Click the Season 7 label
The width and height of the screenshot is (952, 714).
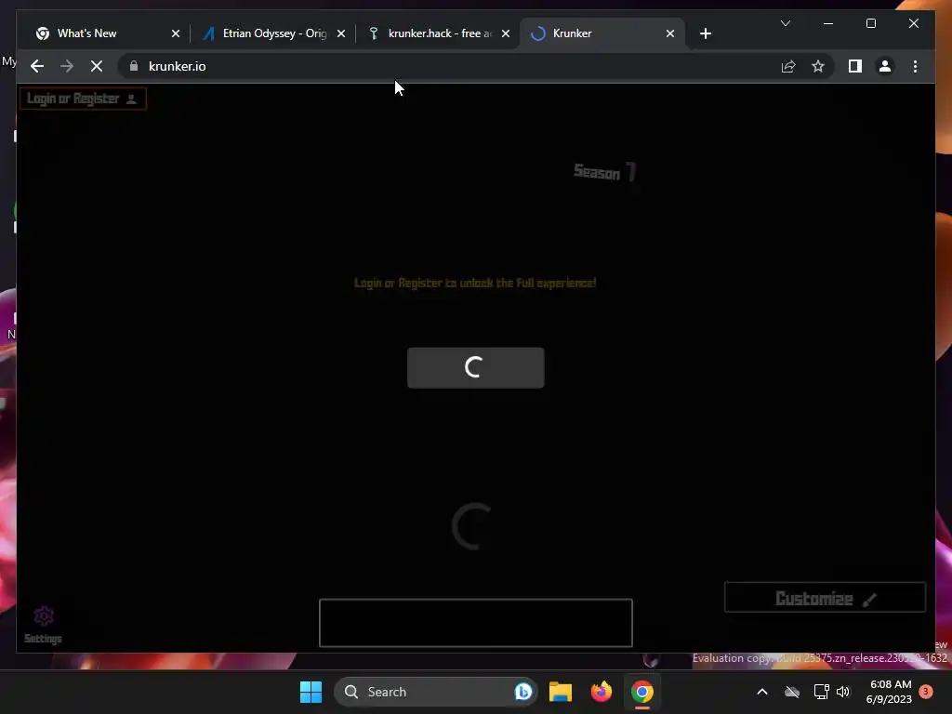[x=604, y=172]
